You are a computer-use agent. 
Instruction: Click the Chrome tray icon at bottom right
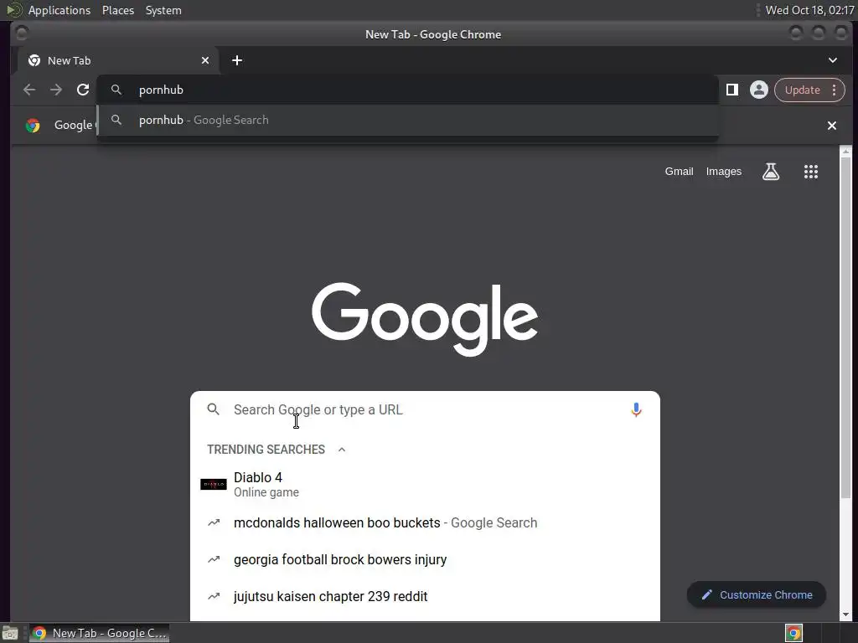click(x=793, y=633)
